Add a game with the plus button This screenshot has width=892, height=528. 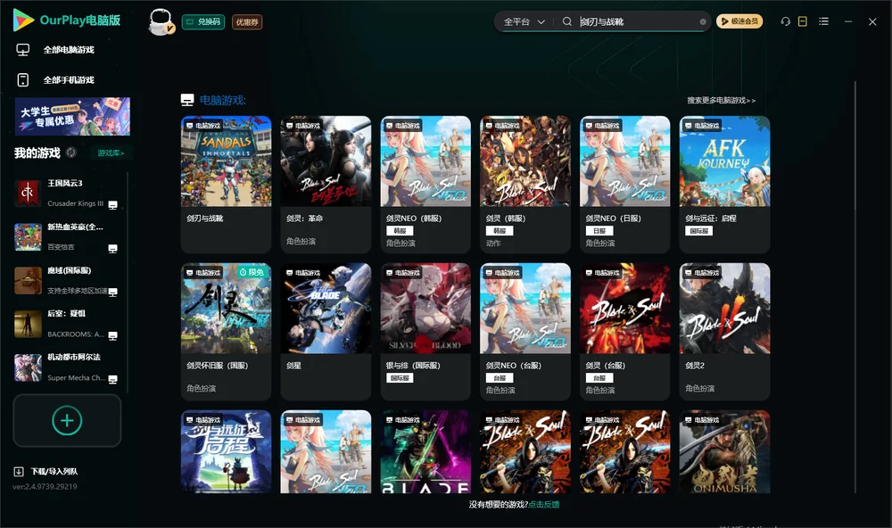[x=67, y=420]
